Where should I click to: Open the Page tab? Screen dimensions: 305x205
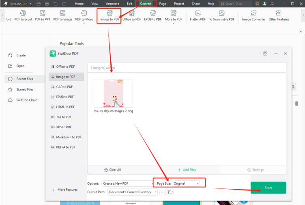coord(163,4)
